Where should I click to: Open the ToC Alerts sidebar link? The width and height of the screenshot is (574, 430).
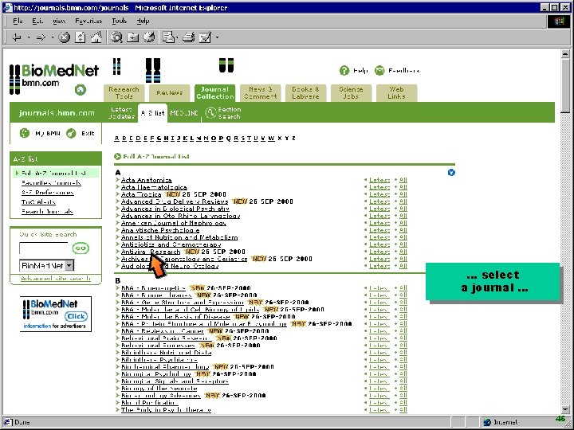[x=38, y=201]
